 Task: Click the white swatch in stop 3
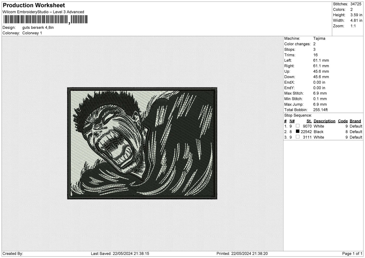click(x=297, y=137)
